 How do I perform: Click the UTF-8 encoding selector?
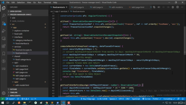(x=121, y=99)
